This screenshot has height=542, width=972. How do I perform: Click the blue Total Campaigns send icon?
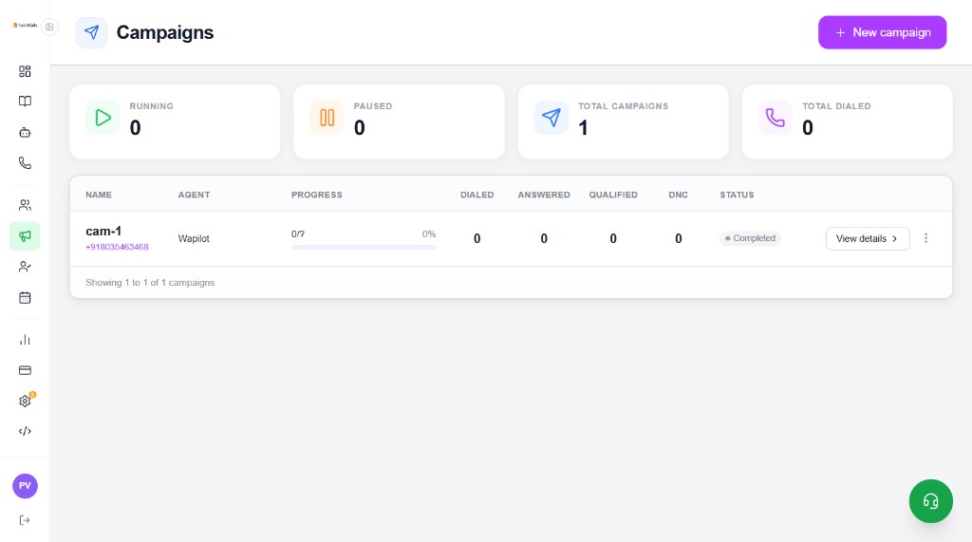[x=551, y=117]
